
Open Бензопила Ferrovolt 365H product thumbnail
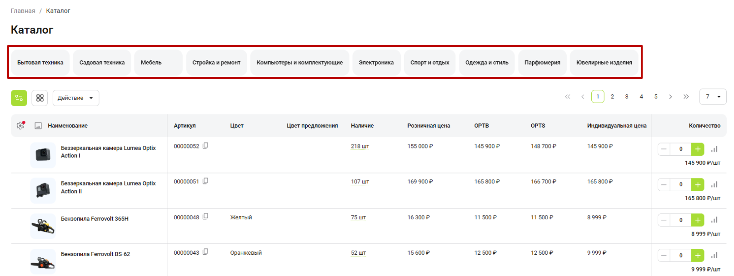pos(43,226)
